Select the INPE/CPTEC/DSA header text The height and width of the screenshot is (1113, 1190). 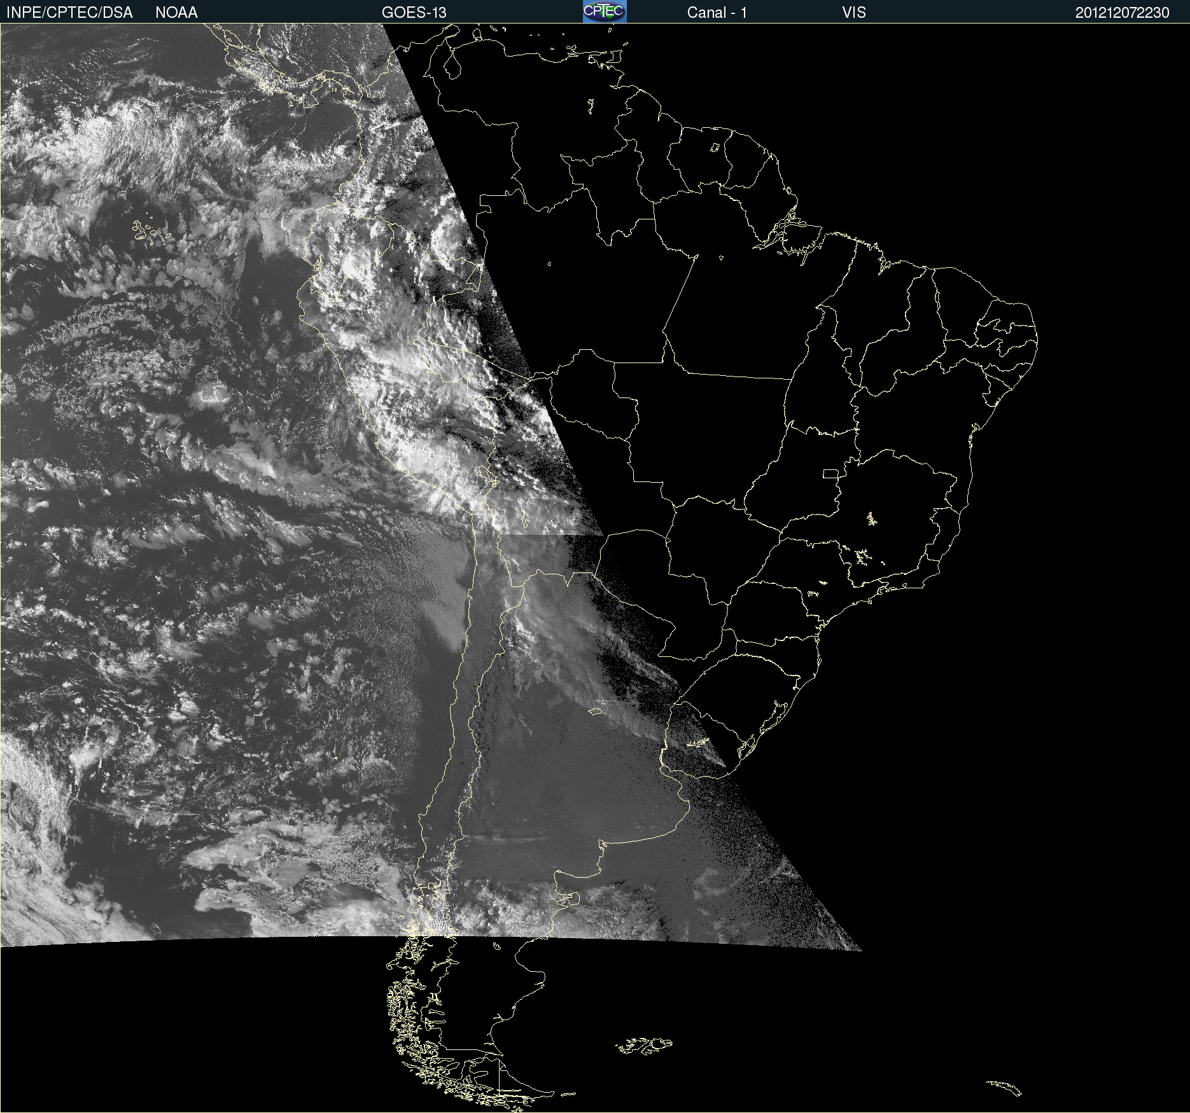click(x=69, y=13)
